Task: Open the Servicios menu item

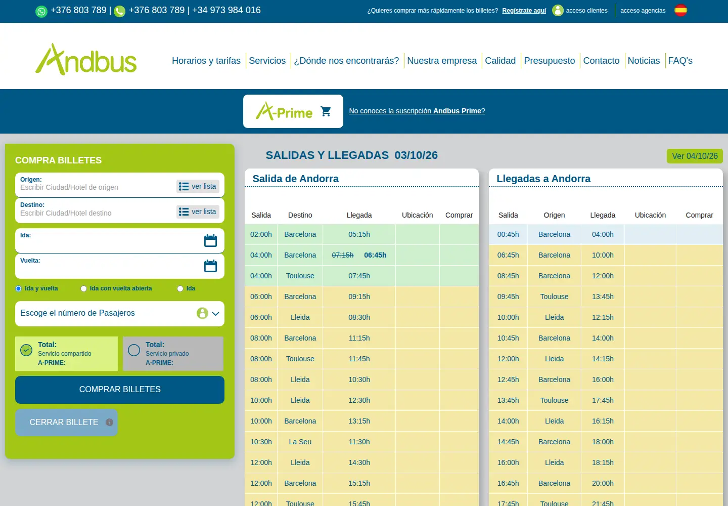Action: pos(267,61)
